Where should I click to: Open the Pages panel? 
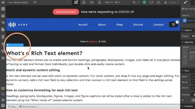(x=3, y=29)
